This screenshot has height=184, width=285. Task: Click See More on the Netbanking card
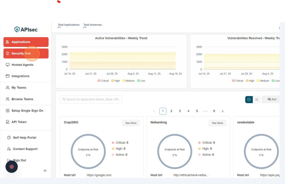(x=217, y=123)
